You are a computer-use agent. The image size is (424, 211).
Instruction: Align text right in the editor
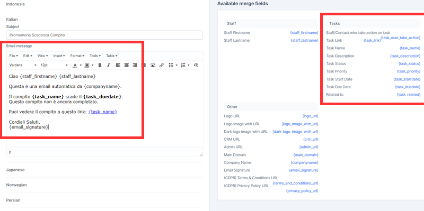pyautogui.click(x=135, y=65)
